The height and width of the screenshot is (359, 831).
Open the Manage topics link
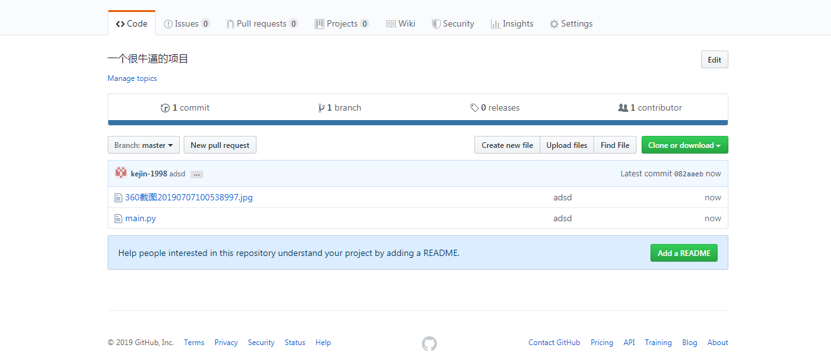pyautogui.click(x=132, y=78)
